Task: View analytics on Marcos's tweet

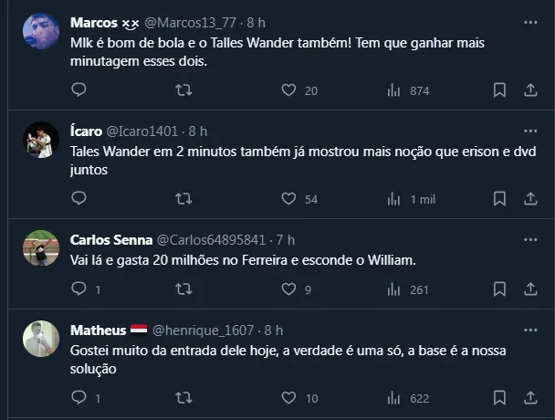Action: (394, 90)
